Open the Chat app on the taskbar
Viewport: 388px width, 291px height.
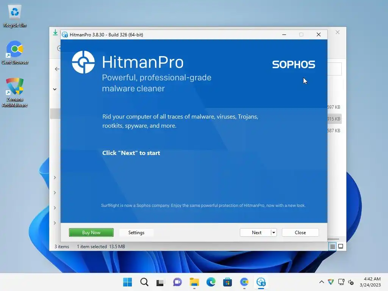point(177,282)
